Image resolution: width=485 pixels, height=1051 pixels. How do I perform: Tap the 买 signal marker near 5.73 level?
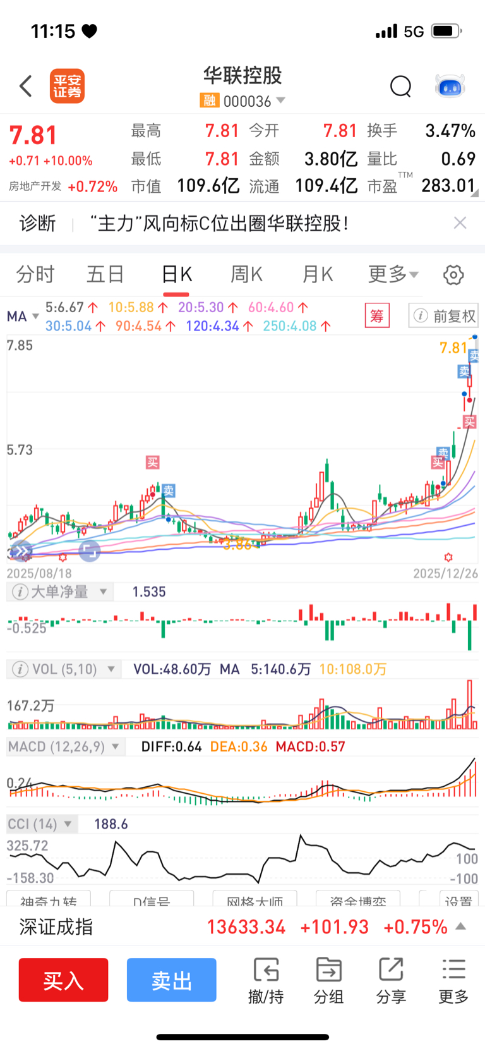click(153, 463)
